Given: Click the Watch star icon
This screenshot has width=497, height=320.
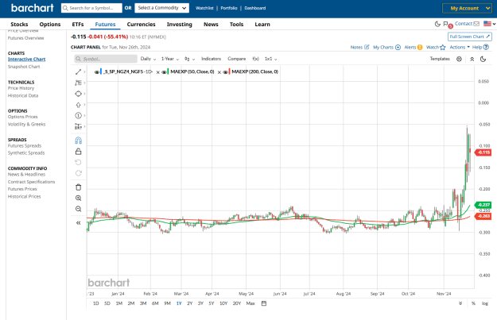Looking at the screenshot, I should coord(443,47).
